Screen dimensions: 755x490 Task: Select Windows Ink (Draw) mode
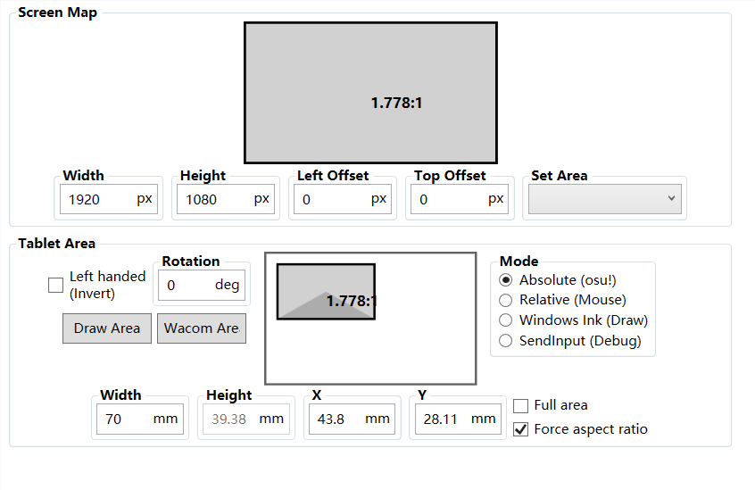[506, 320]
